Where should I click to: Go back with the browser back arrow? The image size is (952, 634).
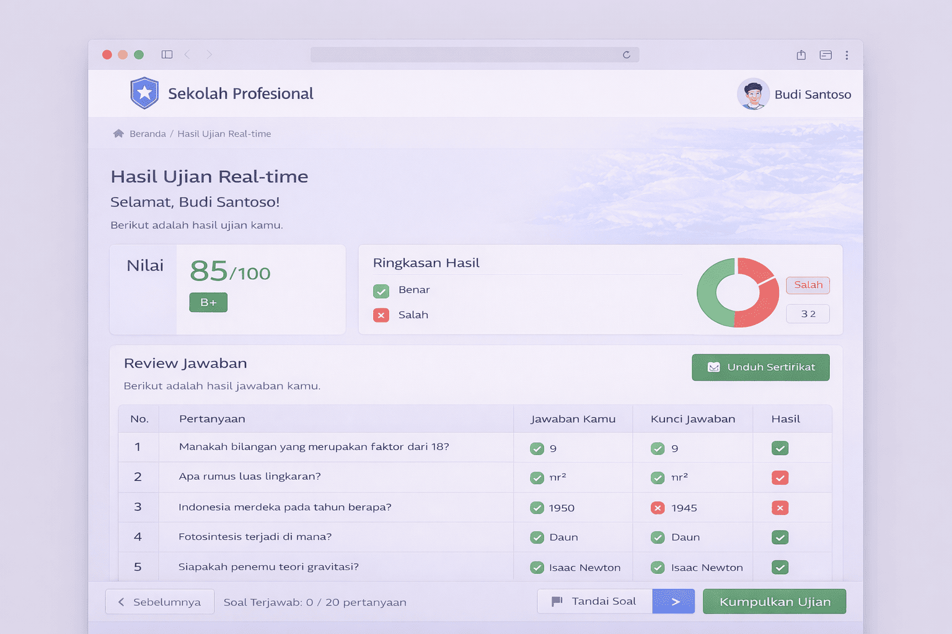(187, 54)
